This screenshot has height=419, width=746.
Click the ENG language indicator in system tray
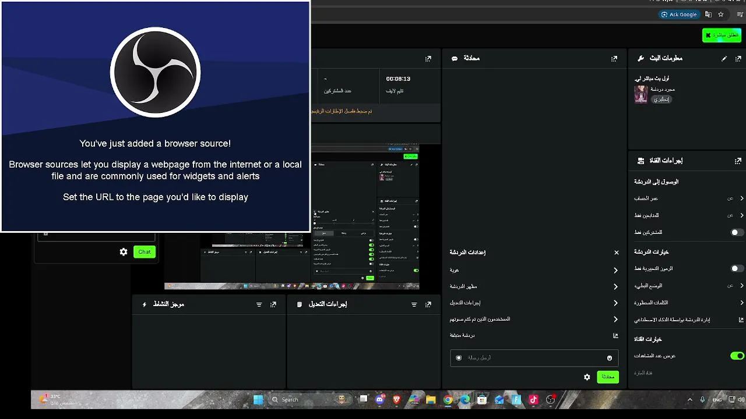[717, 400]
